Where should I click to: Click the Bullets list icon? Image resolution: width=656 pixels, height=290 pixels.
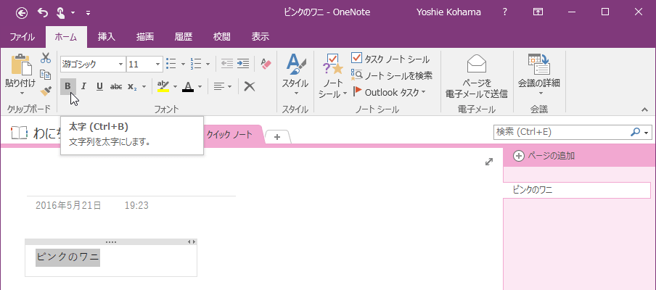coord(171,64)
